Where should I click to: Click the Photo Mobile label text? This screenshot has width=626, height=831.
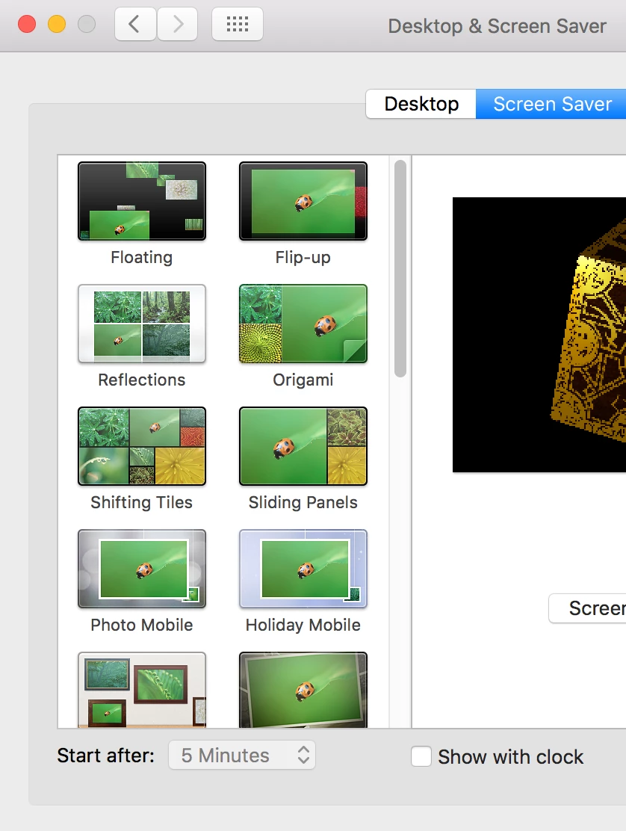pyautogui.click(x=142, y=625)
